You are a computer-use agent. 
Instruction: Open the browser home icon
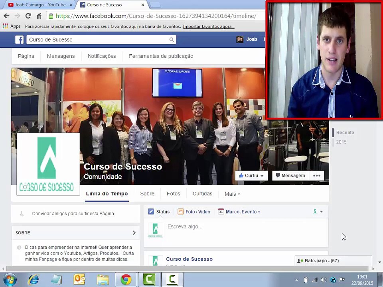coord(39,16)
